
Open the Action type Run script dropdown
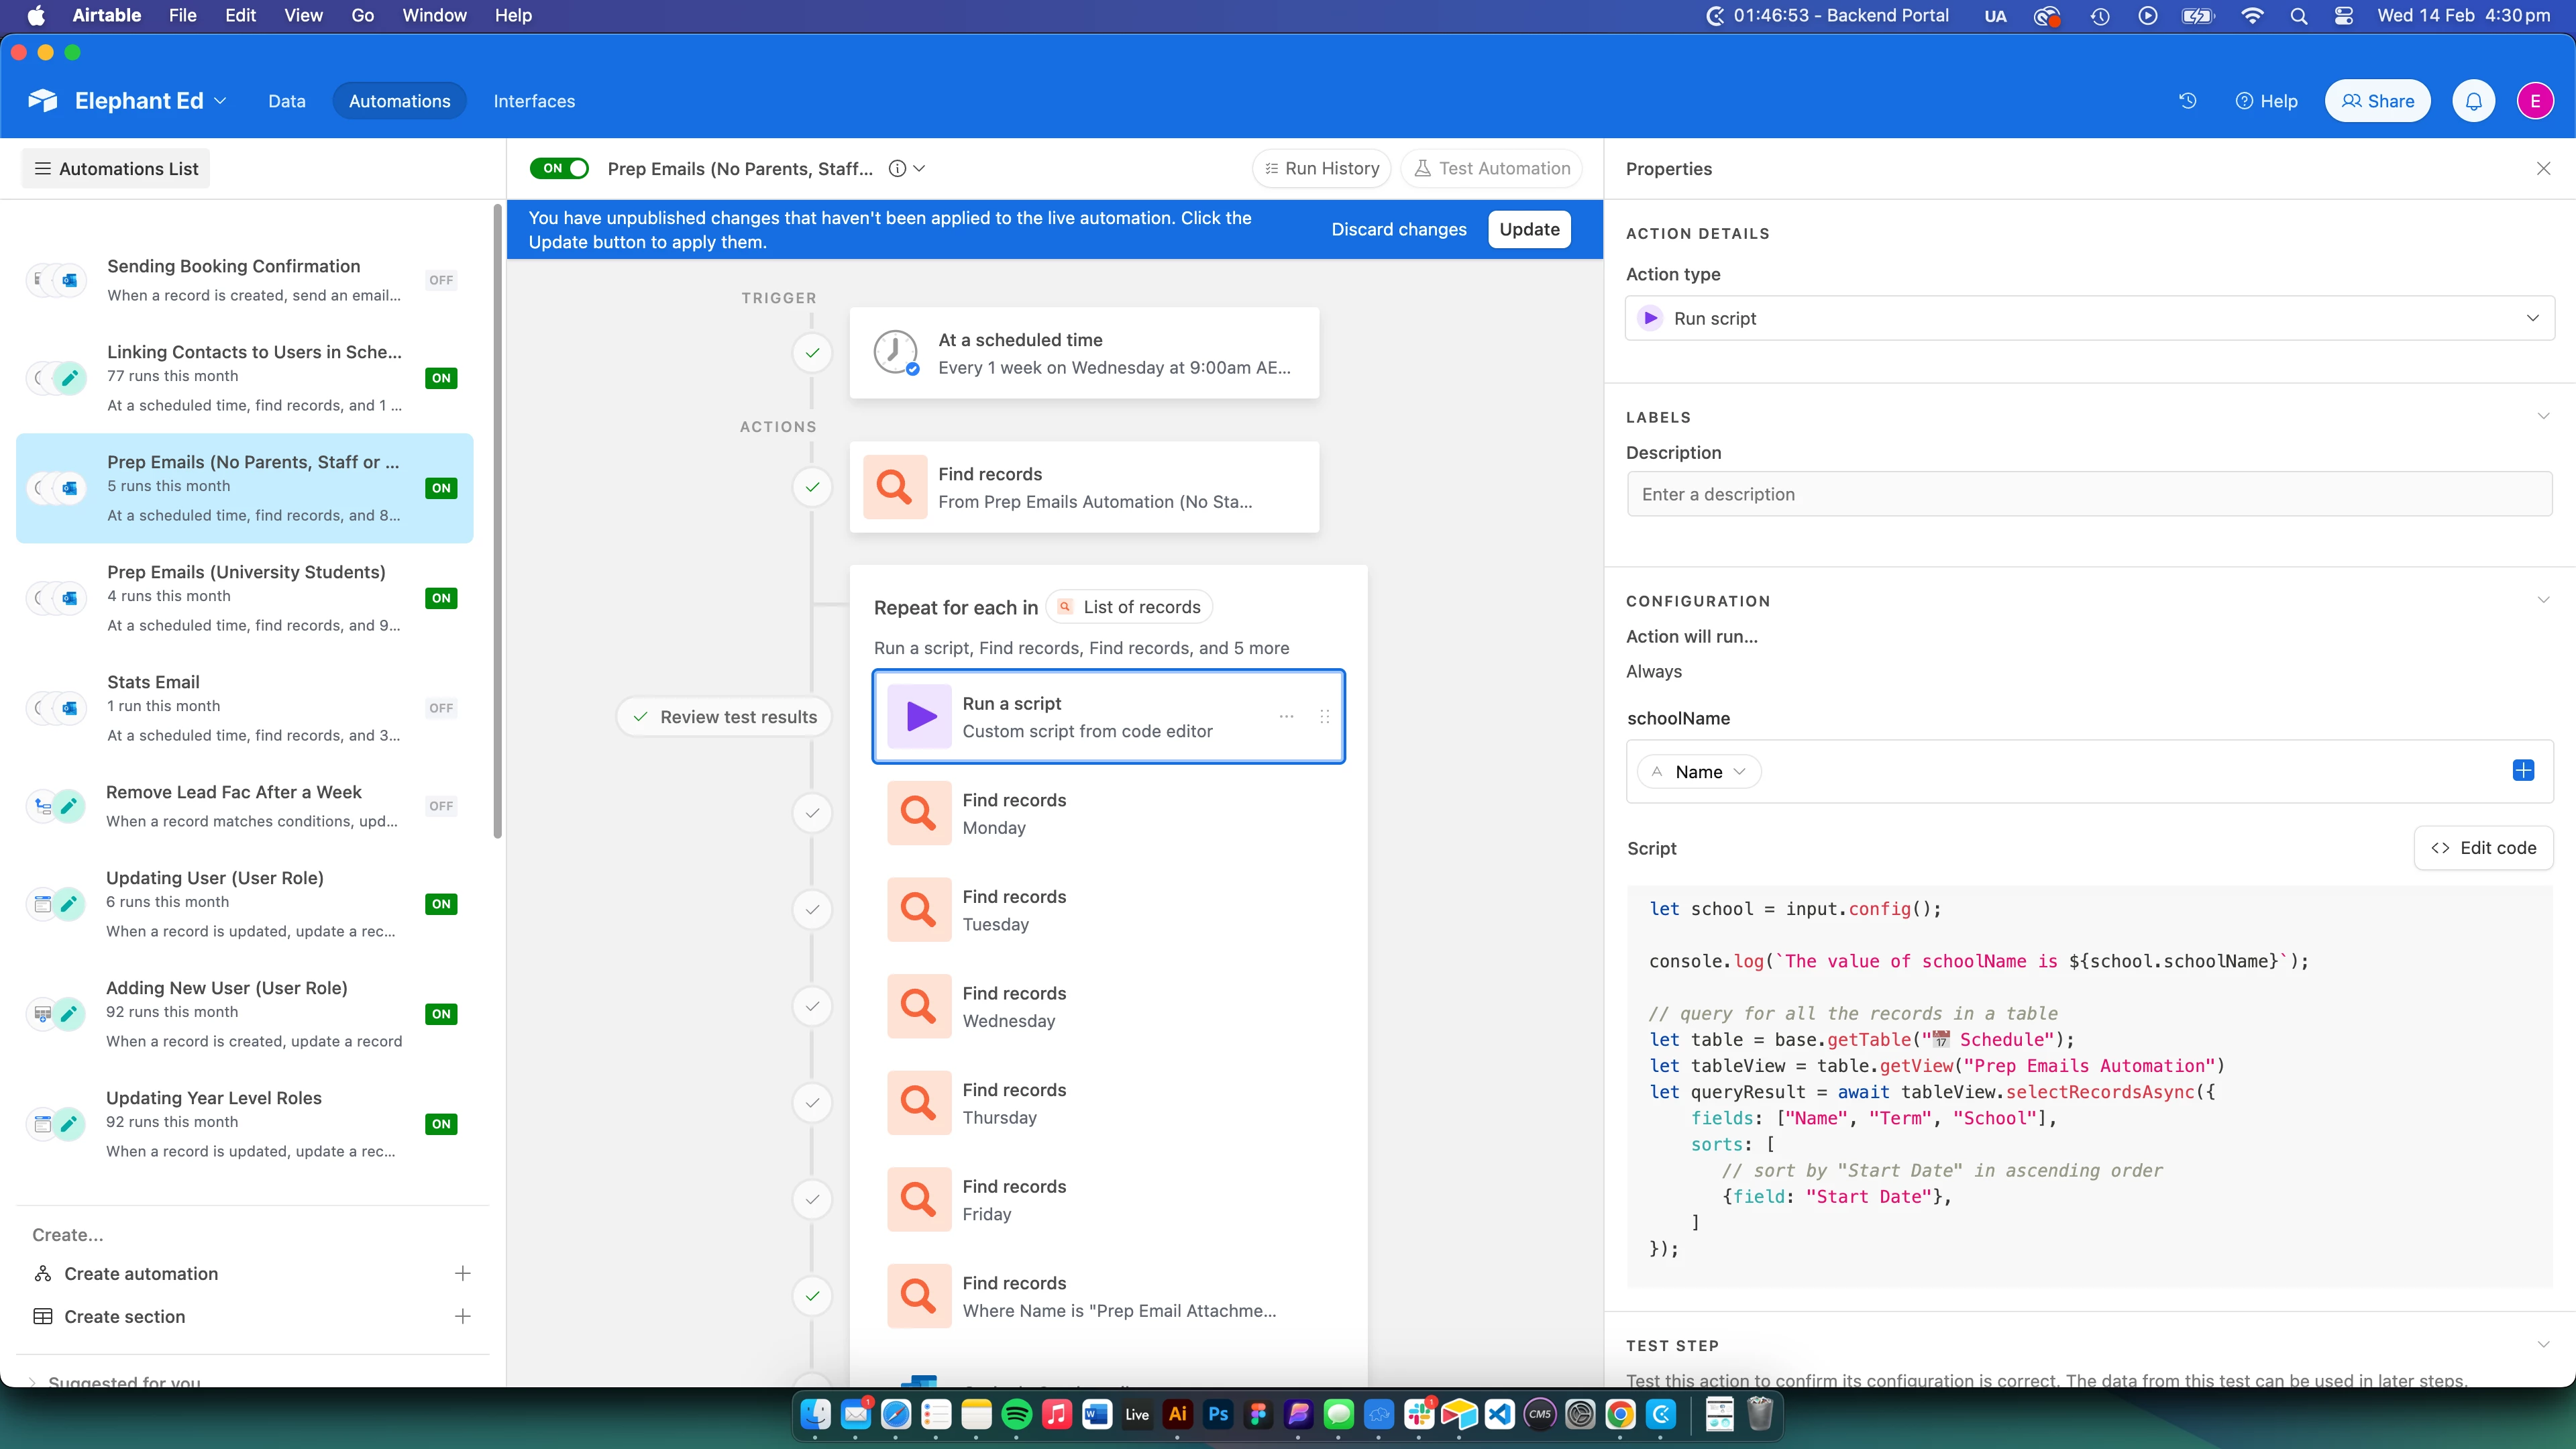pos(2088,318)
